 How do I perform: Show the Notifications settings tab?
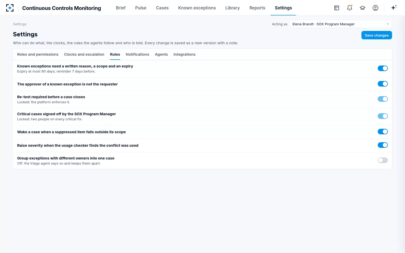tap(138, 54)
